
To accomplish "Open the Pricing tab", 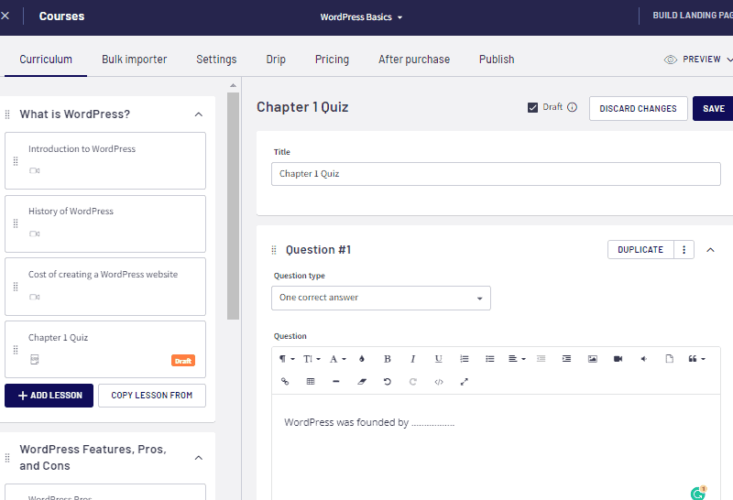I will 332,60.
